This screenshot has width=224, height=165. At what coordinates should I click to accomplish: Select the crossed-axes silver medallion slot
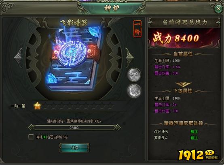[x=134, y=75]
